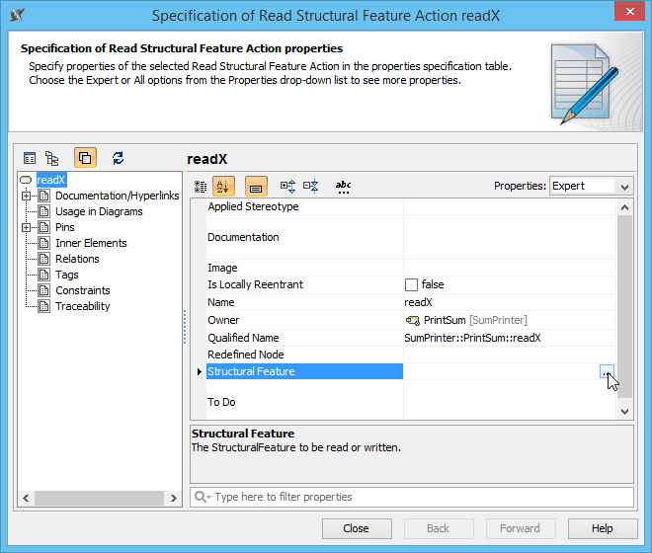Select the Documentation property row
Viewport: 652px width, 553px height.
coord(411,237)
